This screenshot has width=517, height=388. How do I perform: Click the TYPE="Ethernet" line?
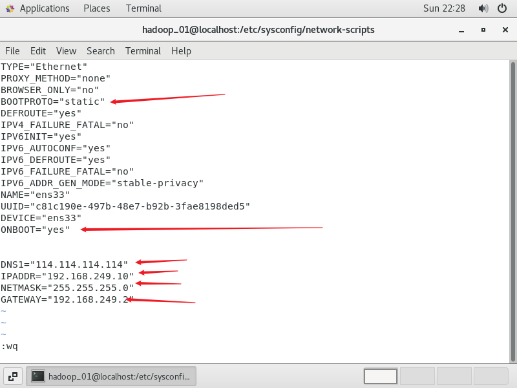[44, 67]
